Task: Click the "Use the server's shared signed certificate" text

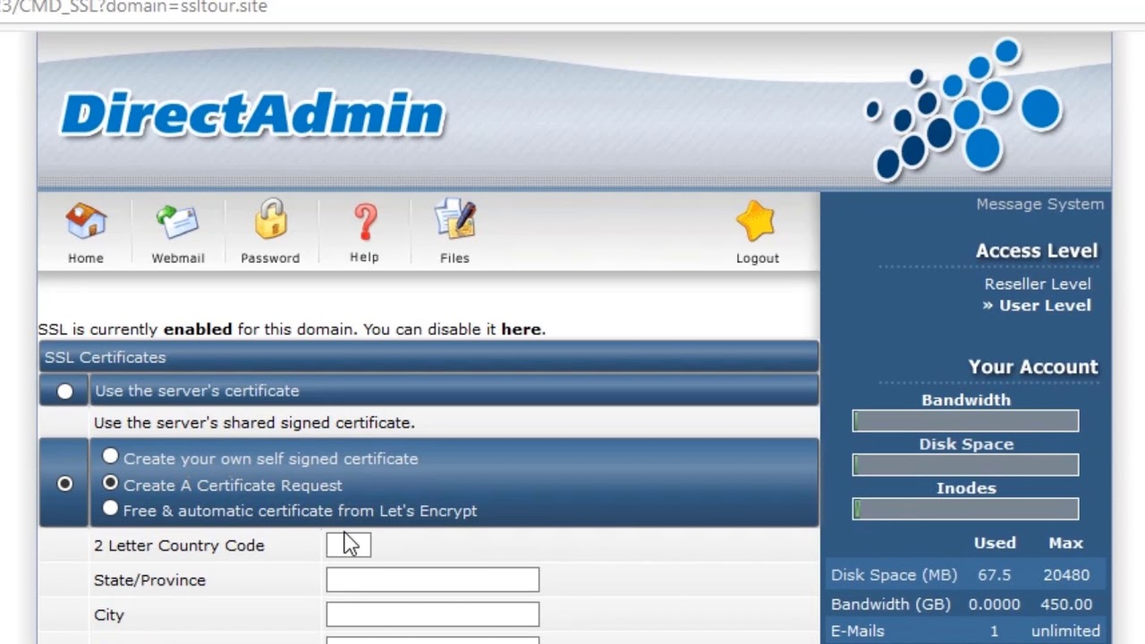Action: click(254, 422)
